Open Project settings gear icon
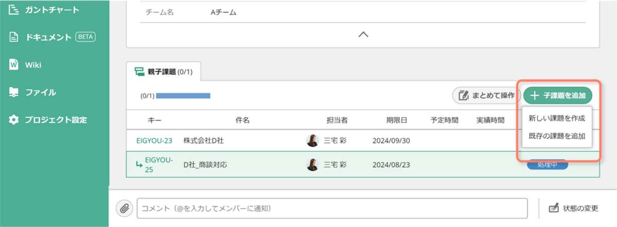 (14, 120)
